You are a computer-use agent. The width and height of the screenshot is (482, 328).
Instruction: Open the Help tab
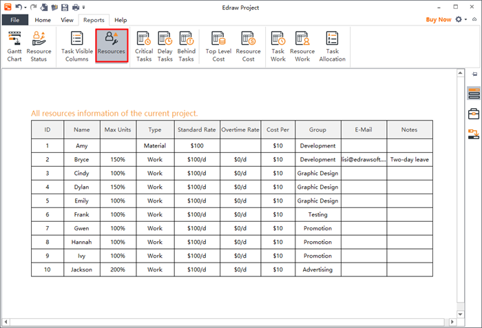pos(120,20)
